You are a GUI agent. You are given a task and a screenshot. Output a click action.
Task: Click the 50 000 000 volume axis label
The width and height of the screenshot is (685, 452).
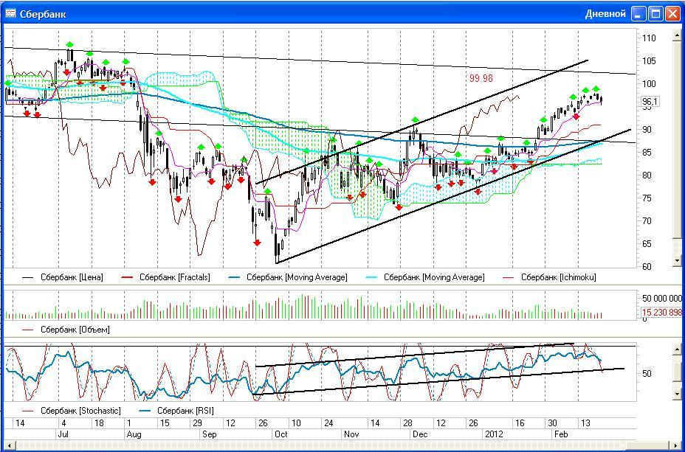tap(661, 299)
